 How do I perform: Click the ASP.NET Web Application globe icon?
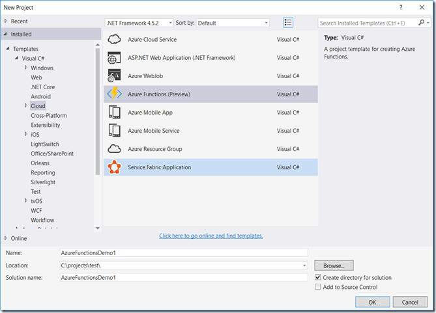point(114,58)
